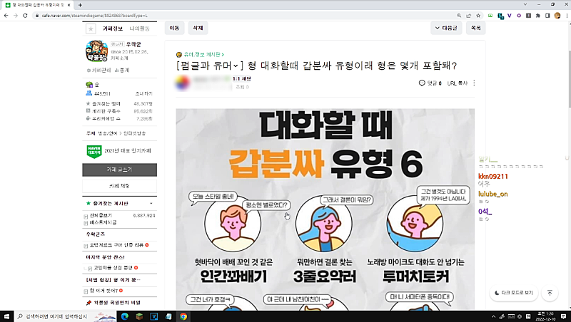Click the zoom magnifier icon in address bar
This screenshot has height=322, width=571.
pos(459,16)
